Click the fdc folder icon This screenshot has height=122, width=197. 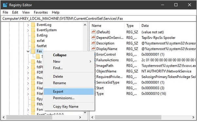point(33,62)
